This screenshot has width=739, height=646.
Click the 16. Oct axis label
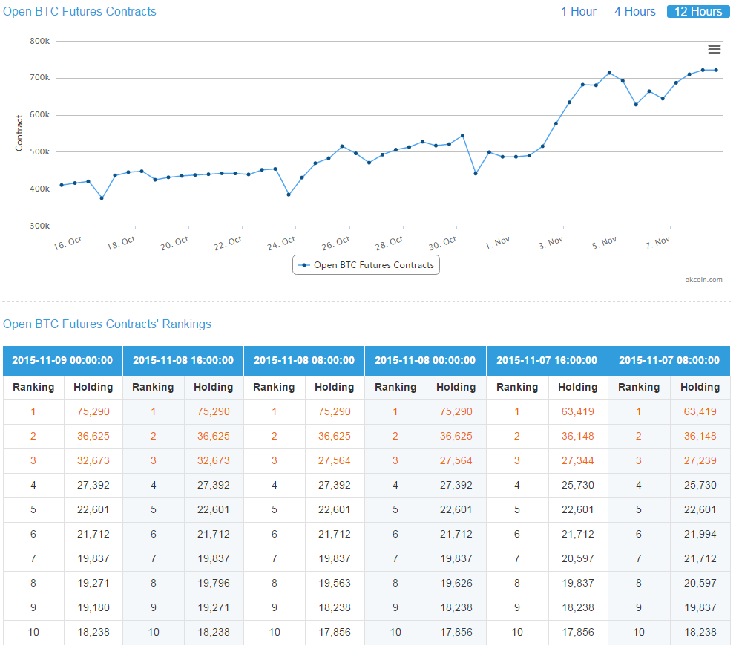pyautogui.click(x=68, y=243)
